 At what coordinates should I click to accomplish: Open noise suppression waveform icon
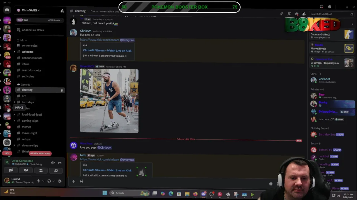53,163
